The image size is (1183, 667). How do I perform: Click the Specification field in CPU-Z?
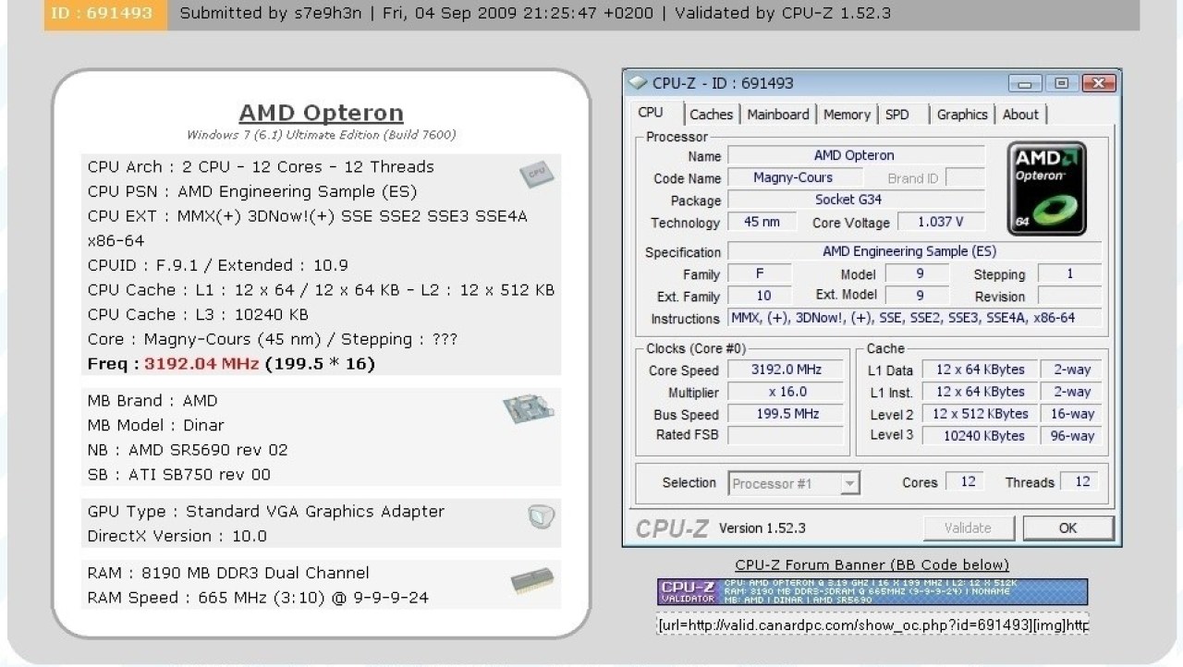pos(915,251)
